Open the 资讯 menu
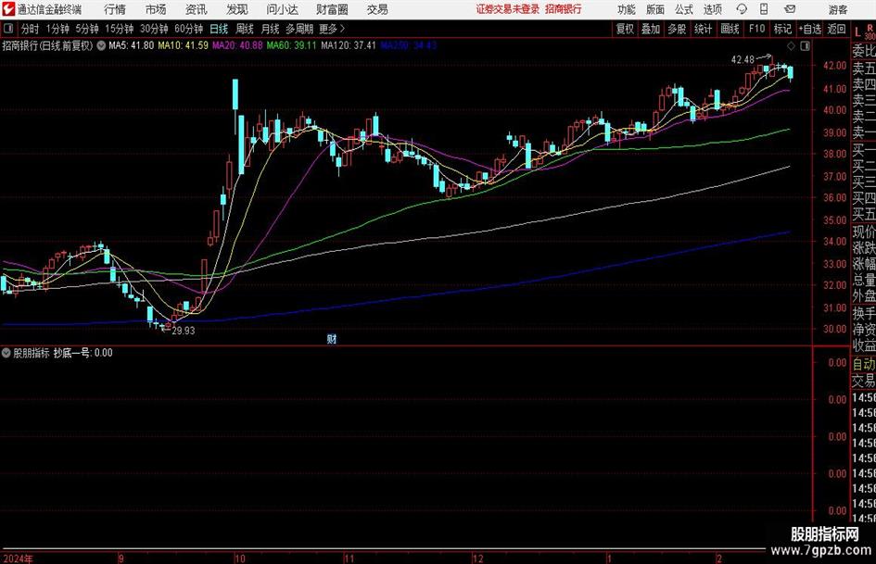This screenshot has height=564, width=876. pos(197,9)
